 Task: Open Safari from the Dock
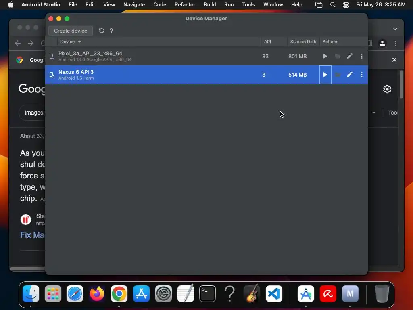click(x=75, y=293)
